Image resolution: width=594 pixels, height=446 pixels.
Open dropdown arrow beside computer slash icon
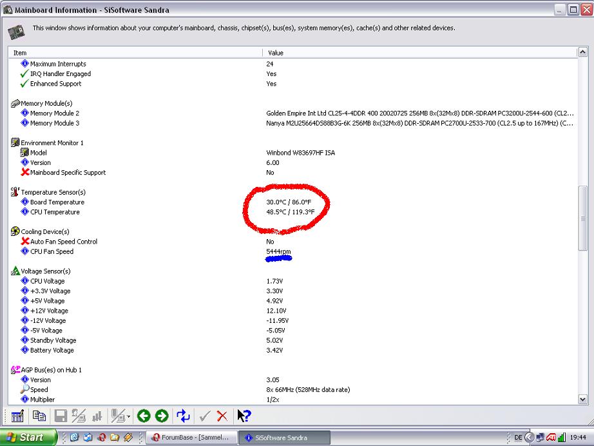[129, 416]
